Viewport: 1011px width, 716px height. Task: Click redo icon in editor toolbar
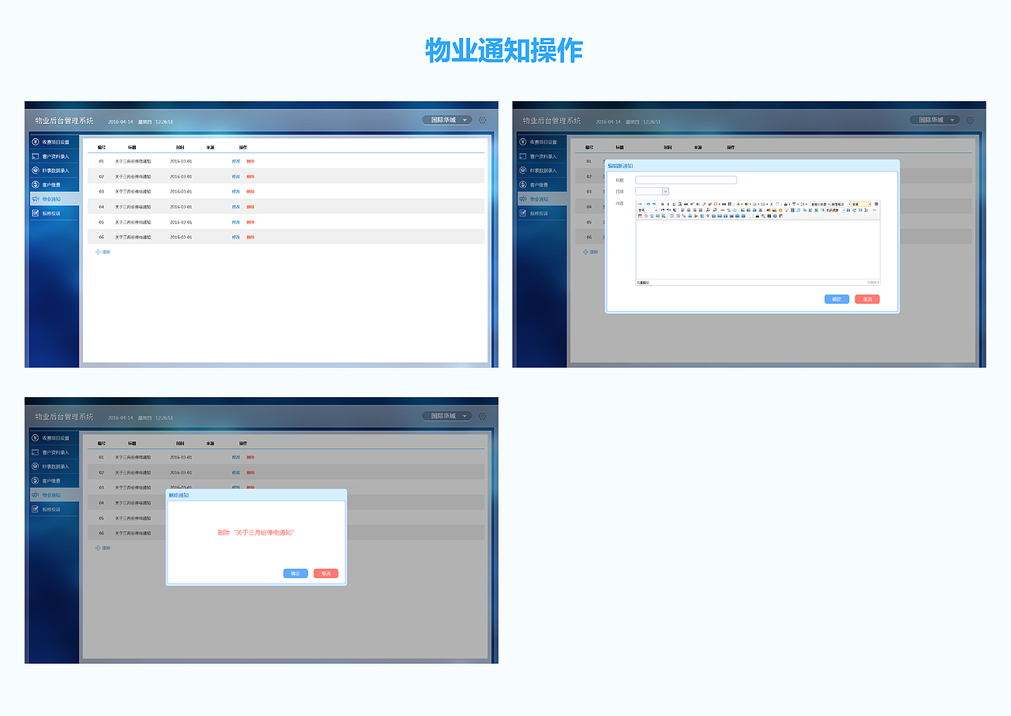(654, 204)
